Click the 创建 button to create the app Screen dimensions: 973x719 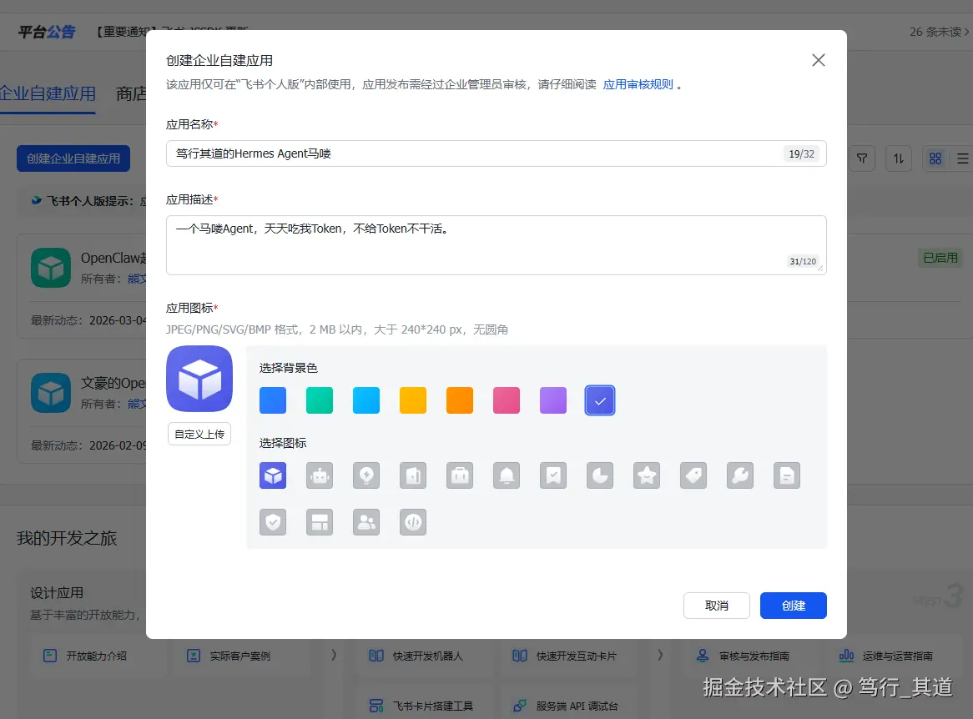tap(793, 606)
